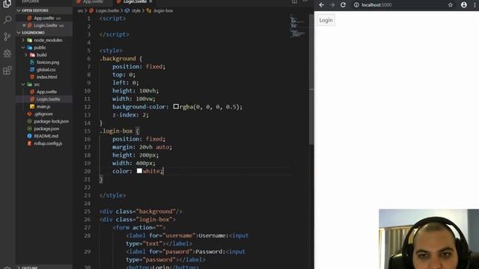
Task: Click the opening <script> tag on line 1
Action: pyautogui.click(x=112, y=18)
